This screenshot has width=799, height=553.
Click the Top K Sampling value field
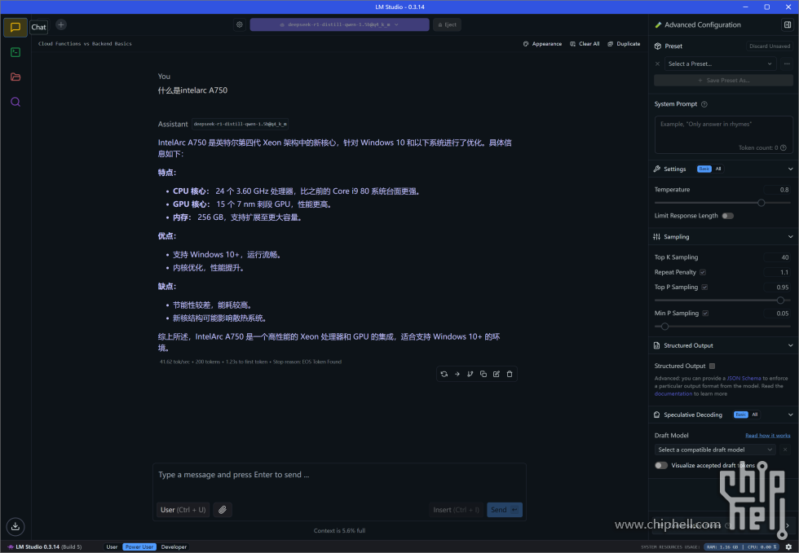778,257
